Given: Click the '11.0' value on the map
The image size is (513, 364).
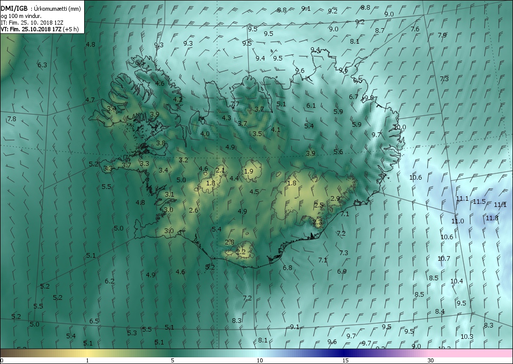Looking at the screenshot, I should (458, 221).
